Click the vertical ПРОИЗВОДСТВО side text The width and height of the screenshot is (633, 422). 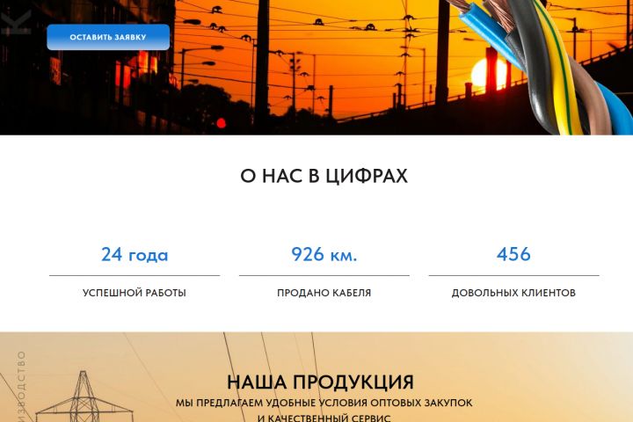pyautogui.click(x=21, y=386)
